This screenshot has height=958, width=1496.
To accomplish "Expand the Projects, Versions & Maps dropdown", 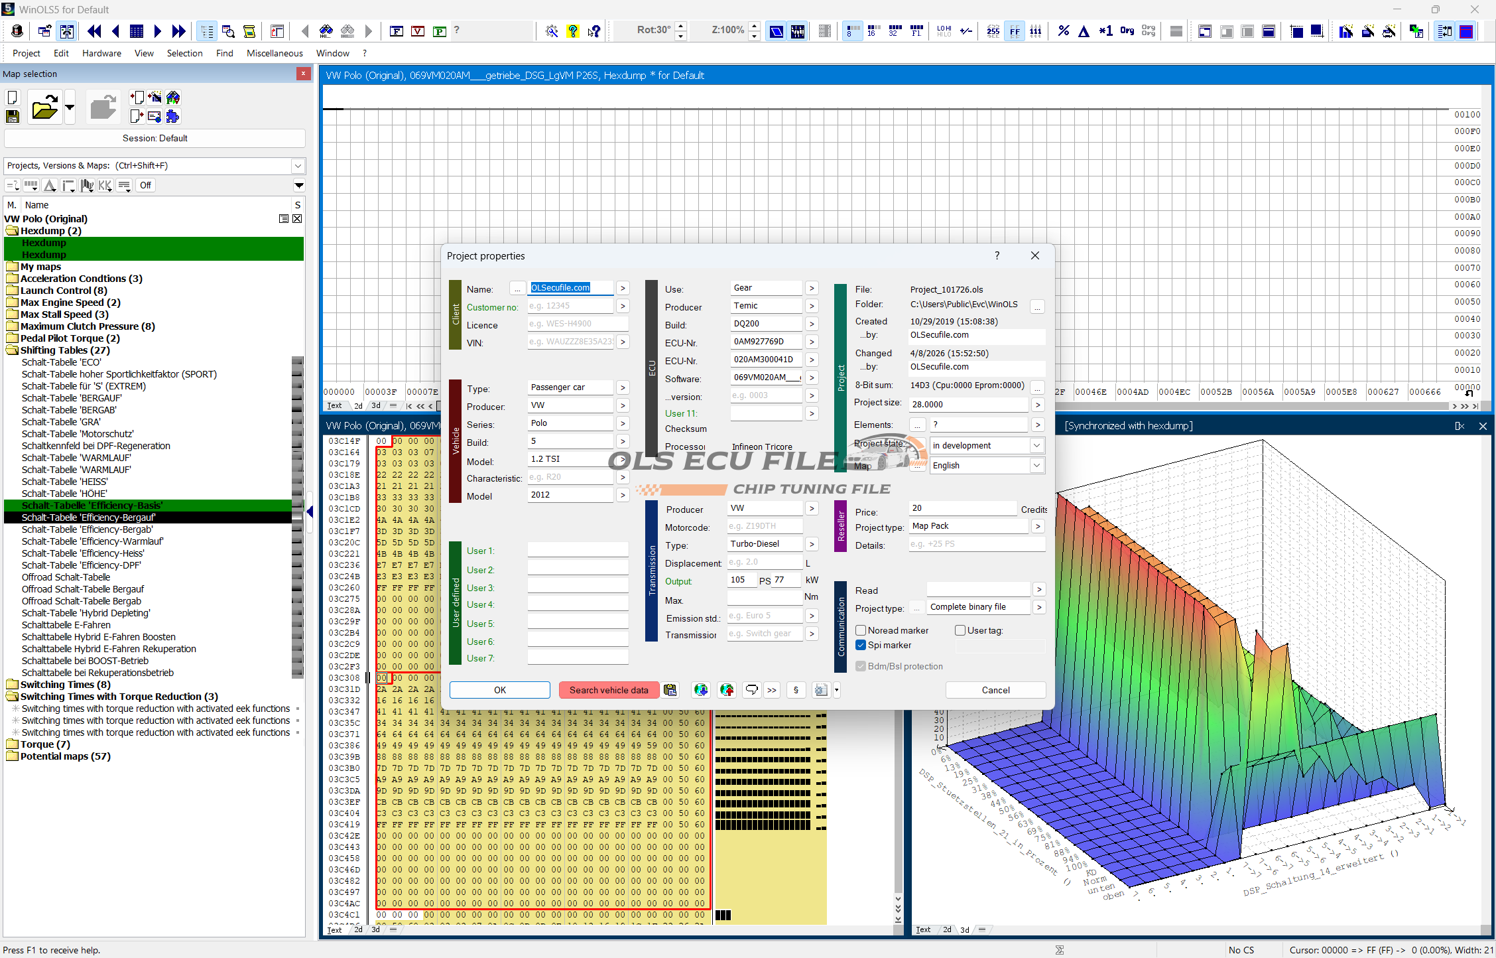I will (298, 166).
